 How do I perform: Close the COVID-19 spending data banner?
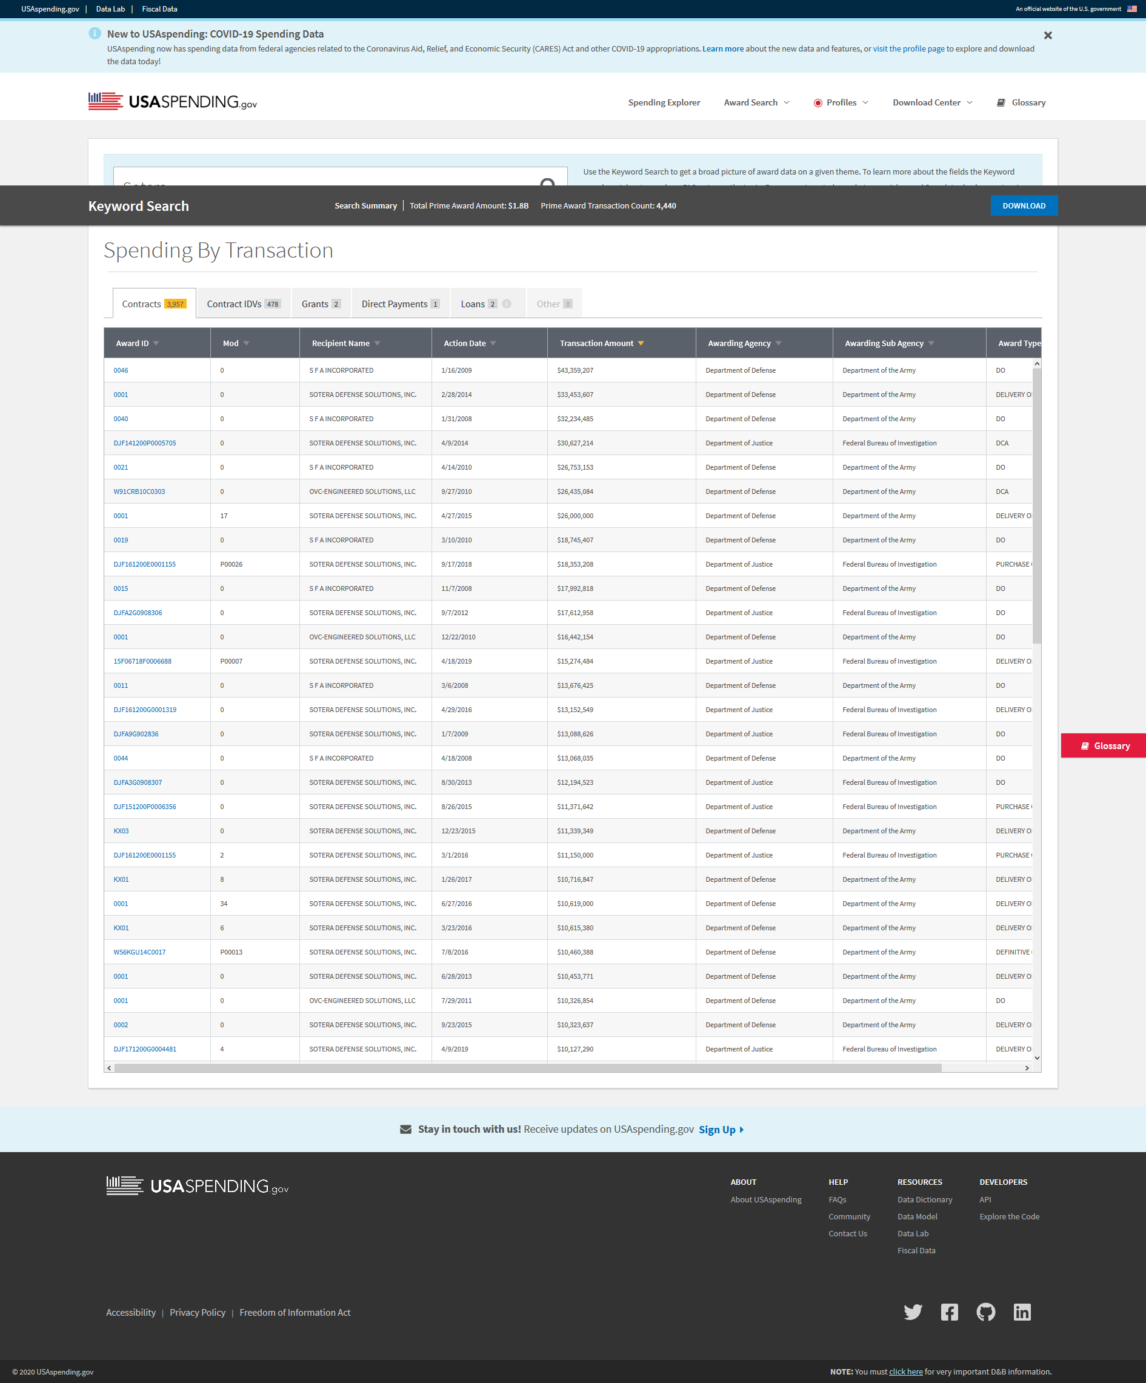point(1047,36)
